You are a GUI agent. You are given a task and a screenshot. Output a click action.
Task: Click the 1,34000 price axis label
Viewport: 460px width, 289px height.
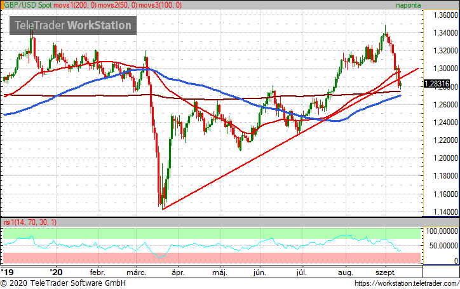(x=445, y=33)
